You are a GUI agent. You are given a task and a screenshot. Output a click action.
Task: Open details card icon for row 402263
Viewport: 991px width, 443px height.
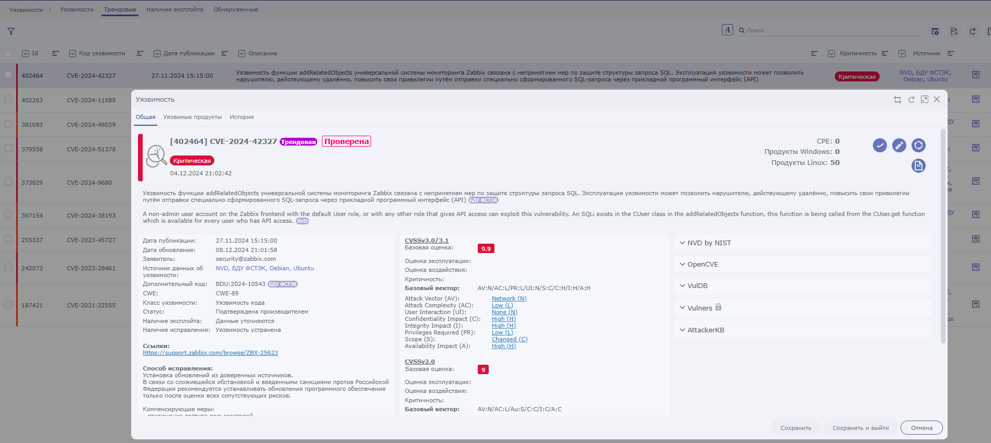(976, 99)
